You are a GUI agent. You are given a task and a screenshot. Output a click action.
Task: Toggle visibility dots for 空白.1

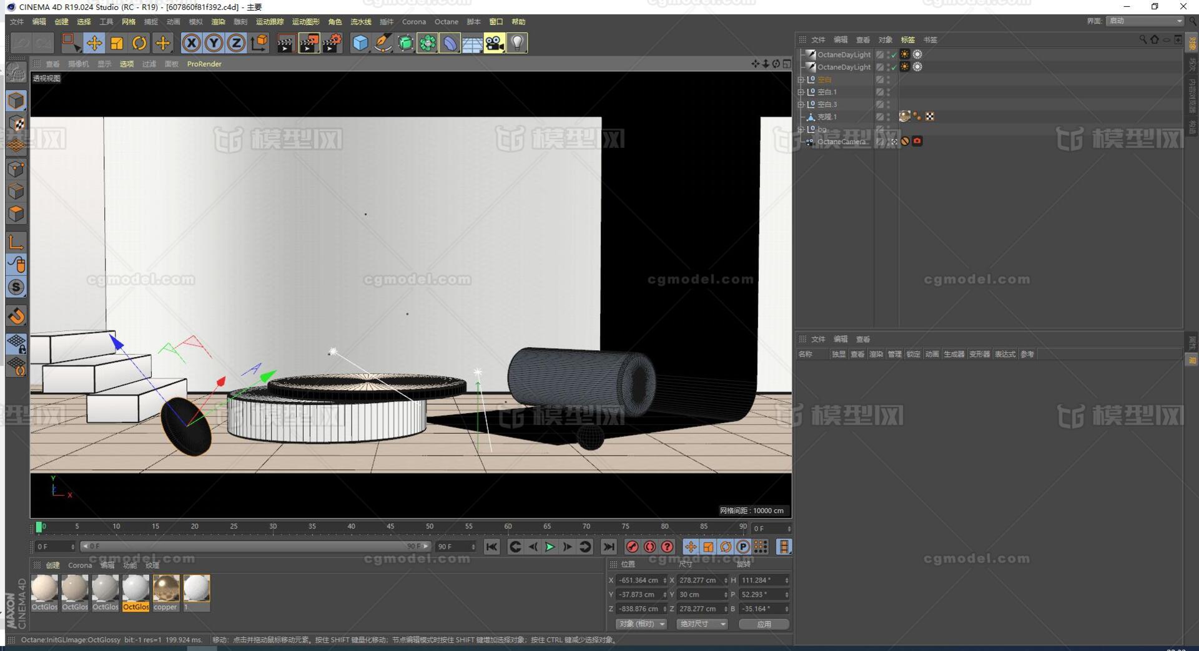tap(889, 92)
